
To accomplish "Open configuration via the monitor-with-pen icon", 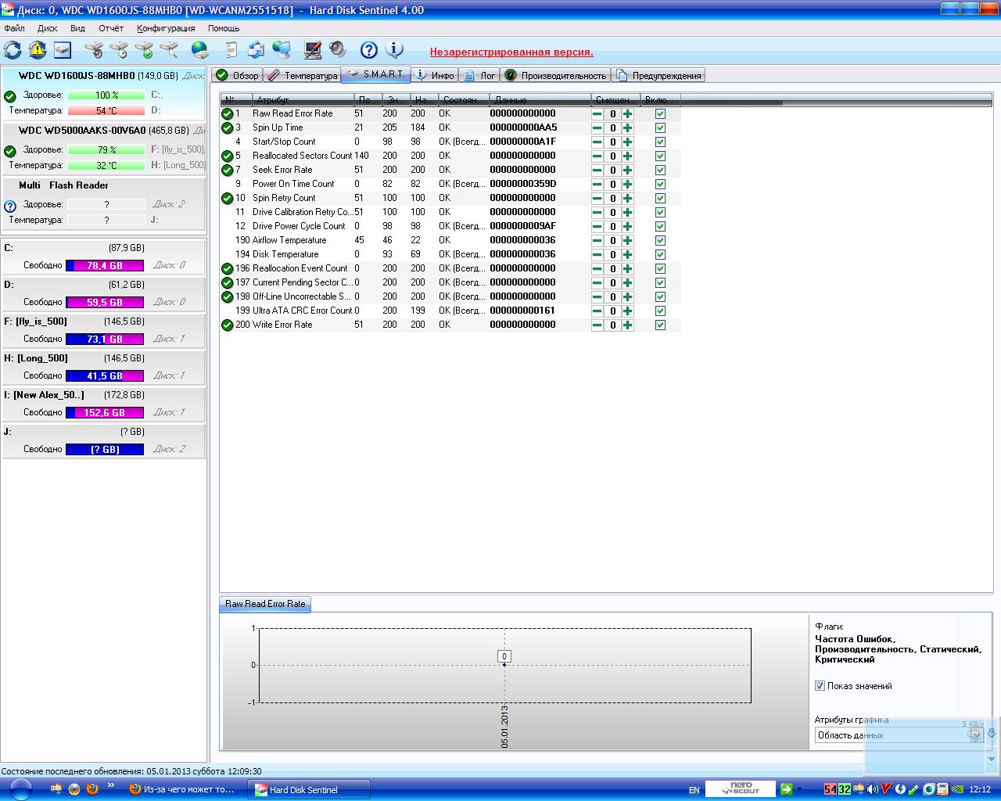I will [313, 50].
